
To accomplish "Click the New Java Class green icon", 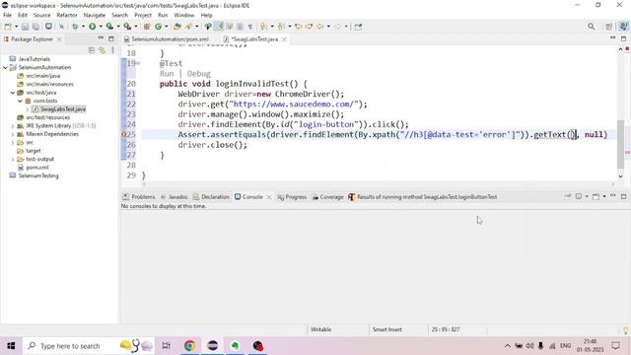I will tap(158, 27).
